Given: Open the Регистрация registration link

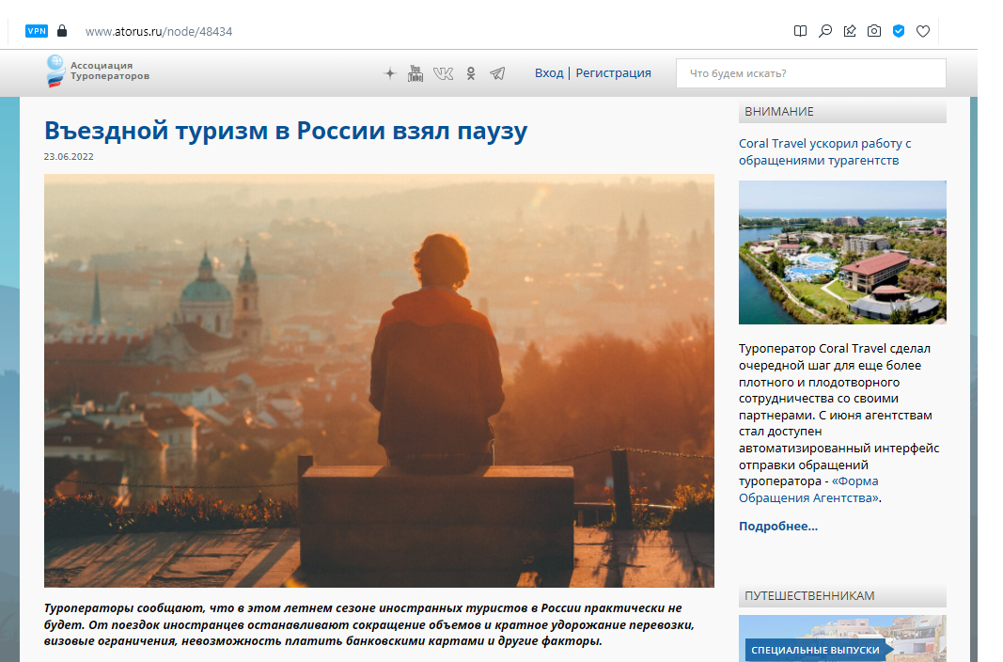Looking at the screenshot, I should point(613,73).
